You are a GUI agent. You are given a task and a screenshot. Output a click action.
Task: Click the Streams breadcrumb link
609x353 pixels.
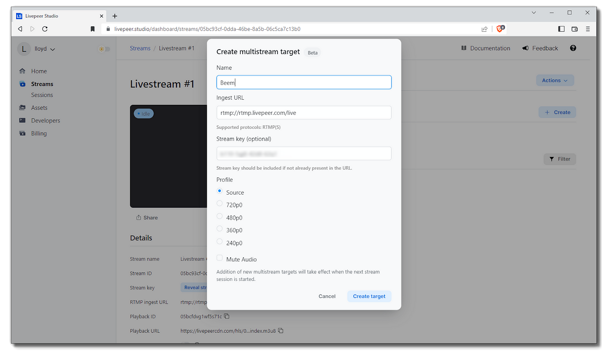[140, 48]
